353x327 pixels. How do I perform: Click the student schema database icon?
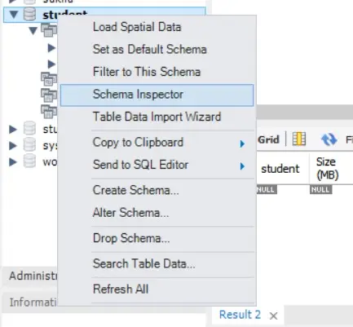click(x=29, y=14)
